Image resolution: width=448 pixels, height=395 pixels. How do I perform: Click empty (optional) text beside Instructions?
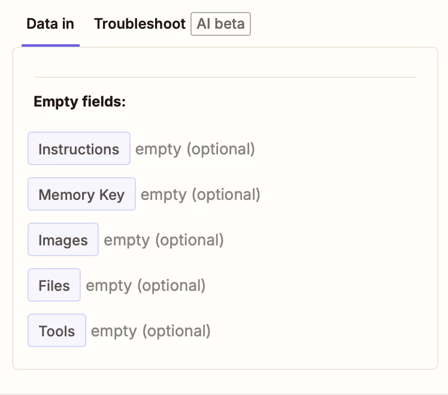pos(195,149)
